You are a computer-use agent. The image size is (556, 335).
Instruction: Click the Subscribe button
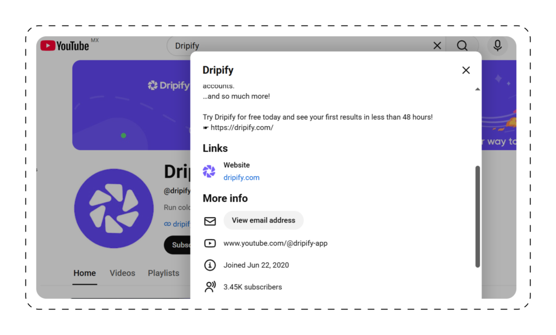pos(178,245)
